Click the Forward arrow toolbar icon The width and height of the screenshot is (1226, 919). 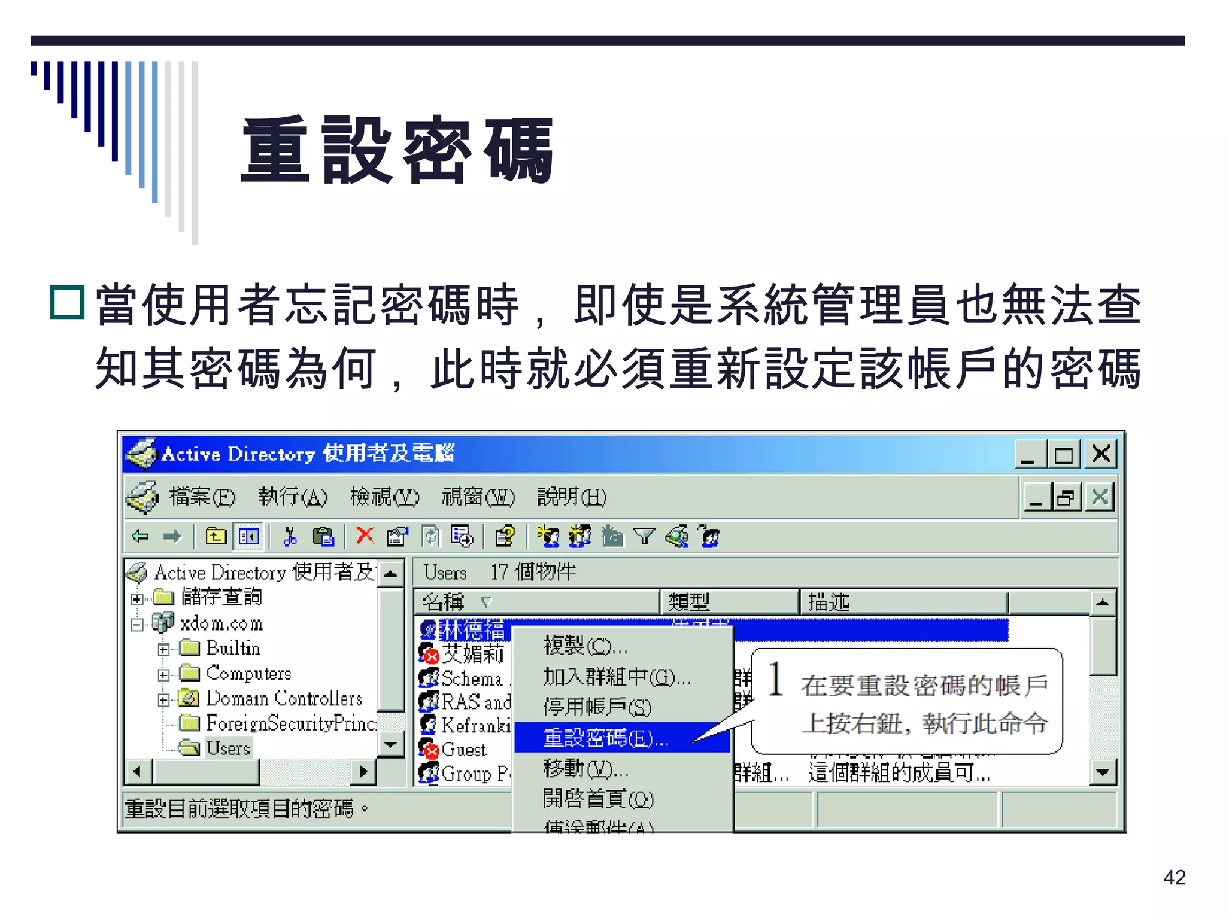(x=172, y=536)
